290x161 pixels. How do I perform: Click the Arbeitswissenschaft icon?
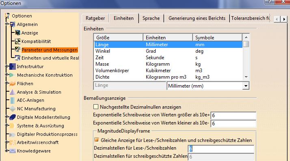pyautogui.click(x=13, y=142)
